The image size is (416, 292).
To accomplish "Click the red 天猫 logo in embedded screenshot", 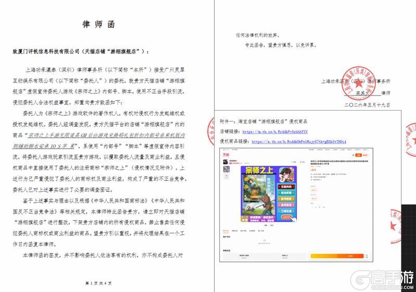I will pos(226,154).
